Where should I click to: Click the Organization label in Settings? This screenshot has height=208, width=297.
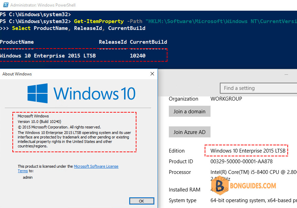click(183, 99)
